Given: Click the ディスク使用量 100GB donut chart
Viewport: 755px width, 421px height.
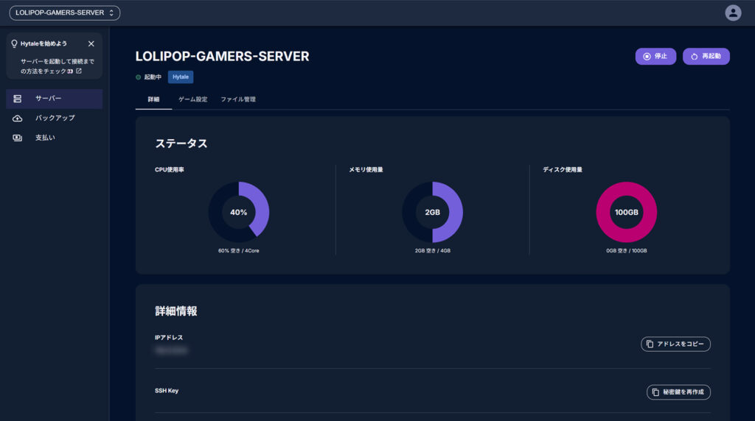Looking at the screenshot, I should [626, 212].
